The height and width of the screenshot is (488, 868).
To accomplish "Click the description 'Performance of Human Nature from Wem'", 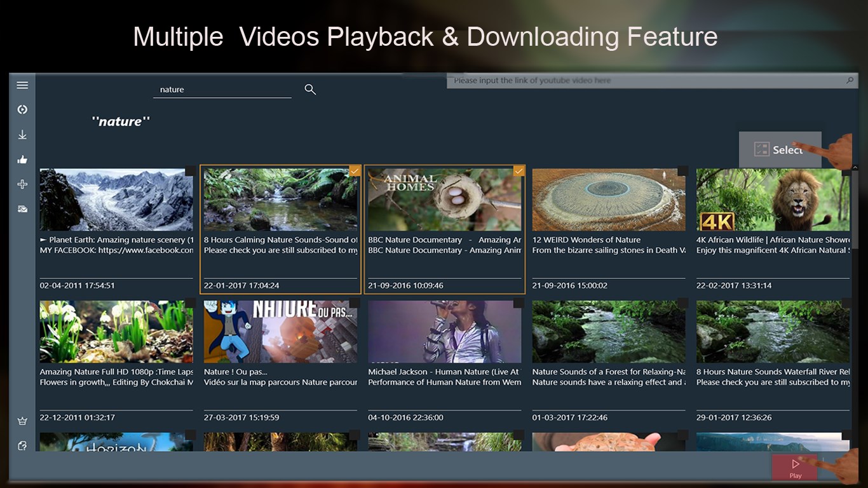I will [x=445, y=383].
